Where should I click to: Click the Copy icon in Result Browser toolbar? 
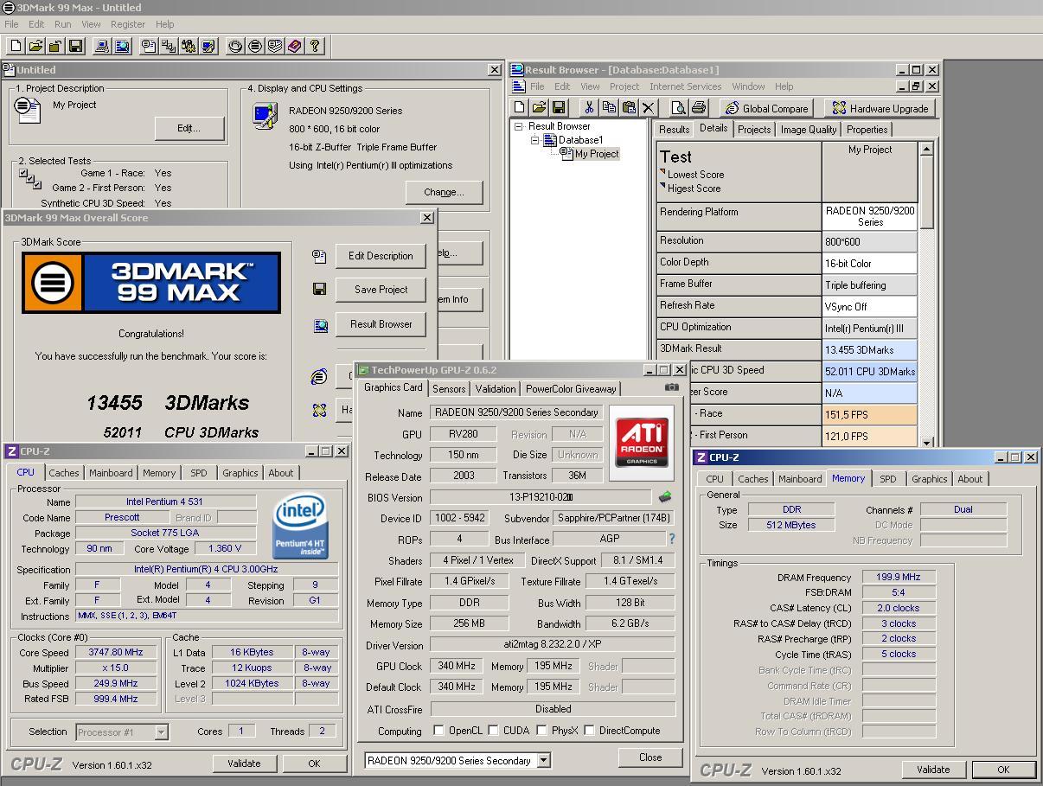point(609,108)
